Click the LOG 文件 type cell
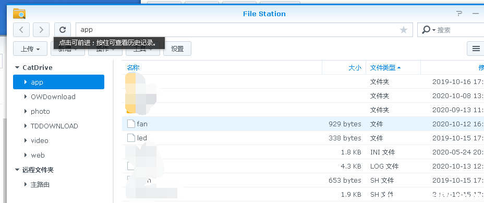This screenshot has width=484, height=203. (384, 166)
